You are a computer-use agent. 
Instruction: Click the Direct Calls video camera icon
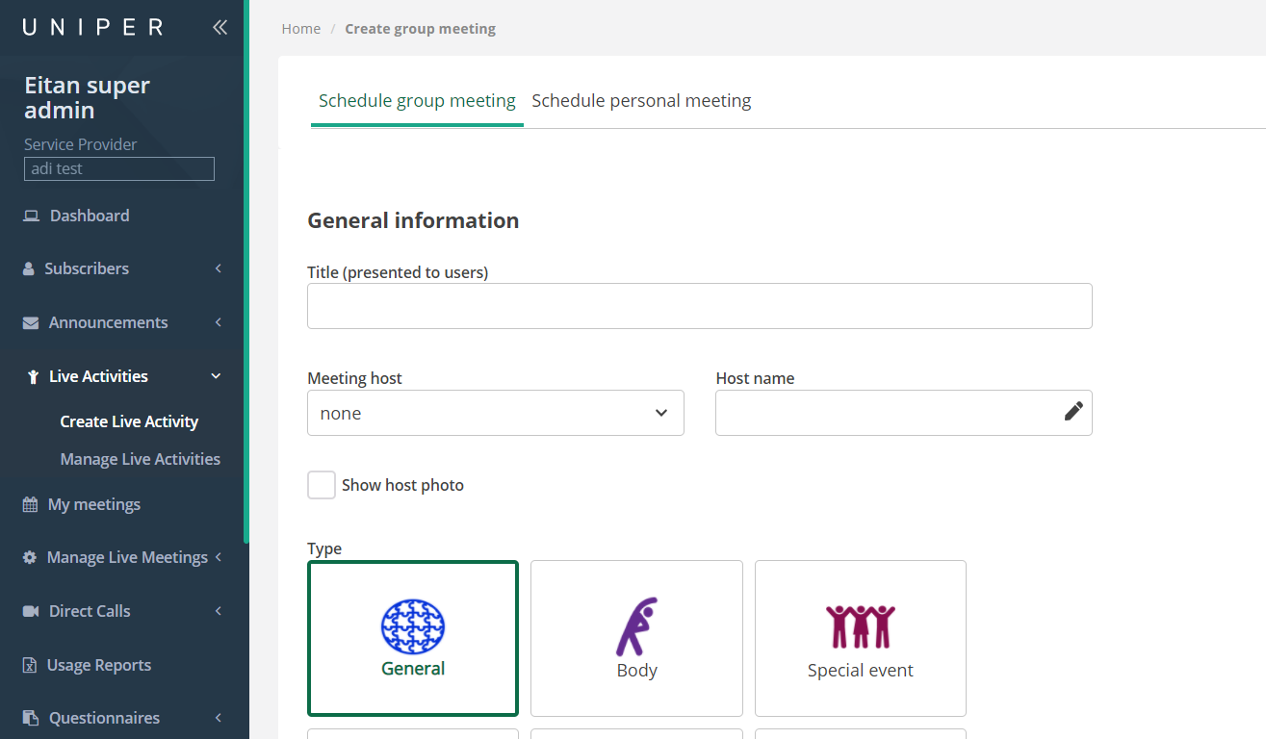[x=31, y=611]
